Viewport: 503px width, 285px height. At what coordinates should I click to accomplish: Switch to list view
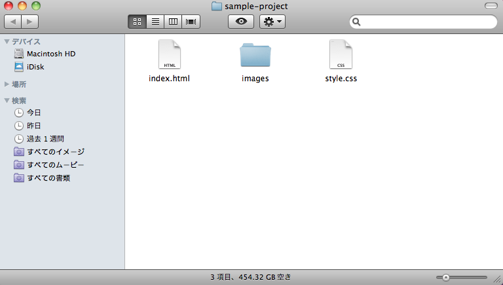point(155,22)
